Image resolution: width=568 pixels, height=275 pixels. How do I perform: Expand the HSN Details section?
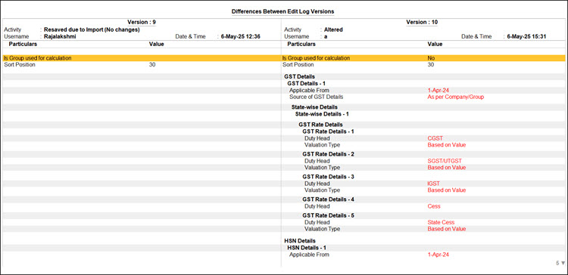(300, 241)
